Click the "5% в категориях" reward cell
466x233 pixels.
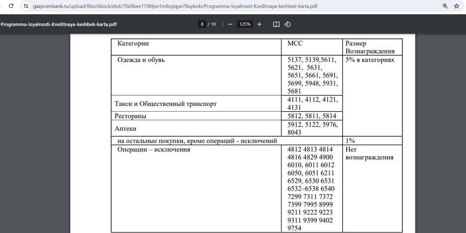coord(370,60)
